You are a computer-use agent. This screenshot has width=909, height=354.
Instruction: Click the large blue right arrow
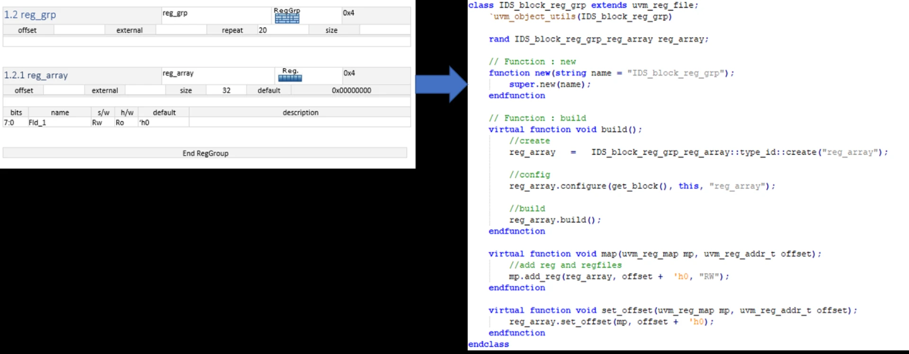(441, 84)
